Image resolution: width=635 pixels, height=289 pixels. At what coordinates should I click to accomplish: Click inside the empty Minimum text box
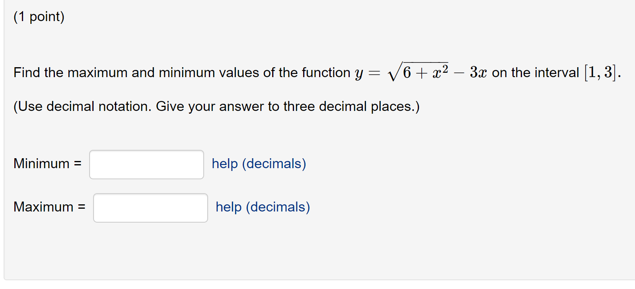pyautogui.click(x=146, y=164)
